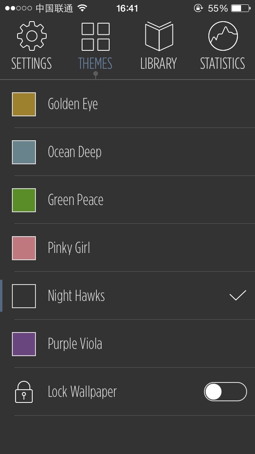
Task: Open the Statistics chart icon
Action: click(x=223, y=36)
